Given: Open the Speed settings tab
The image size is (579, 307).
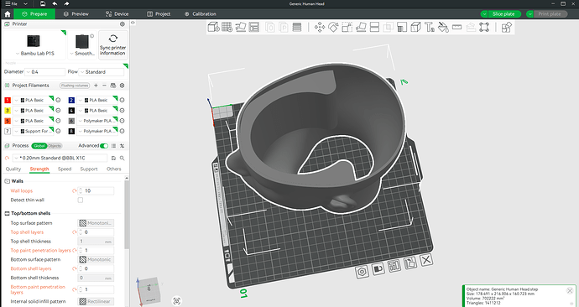Looking at the screenshot, I should (65, 169).
